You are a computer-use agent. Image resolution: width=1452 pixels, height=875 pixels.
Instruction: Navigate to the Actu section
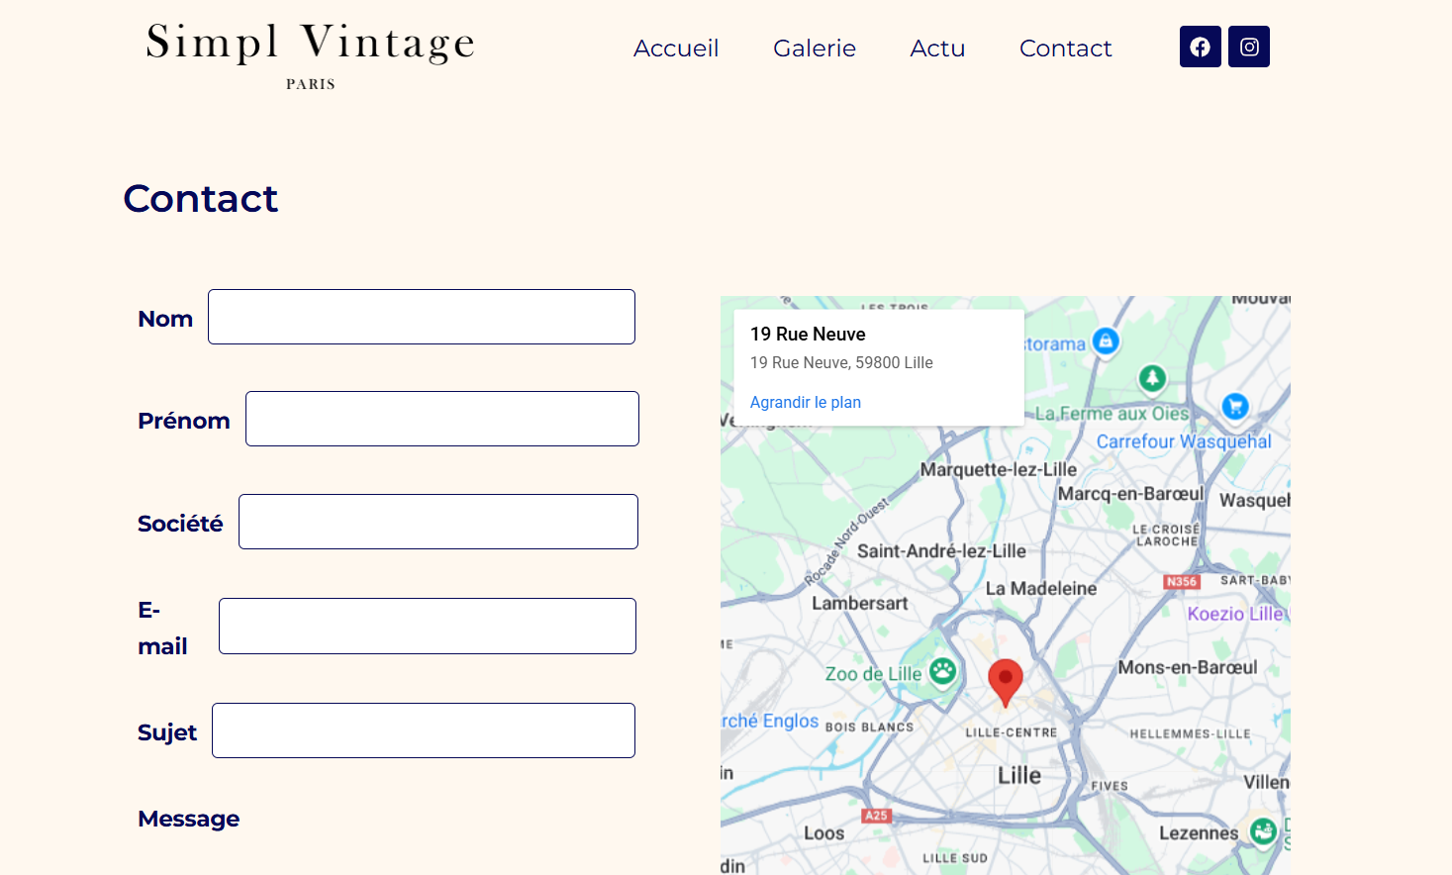click(937, 49)
